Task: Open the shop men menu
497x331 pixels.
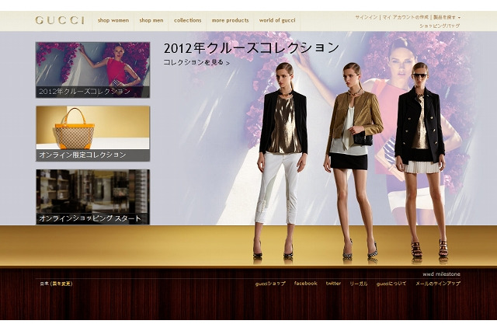Action: coord(151,20)
